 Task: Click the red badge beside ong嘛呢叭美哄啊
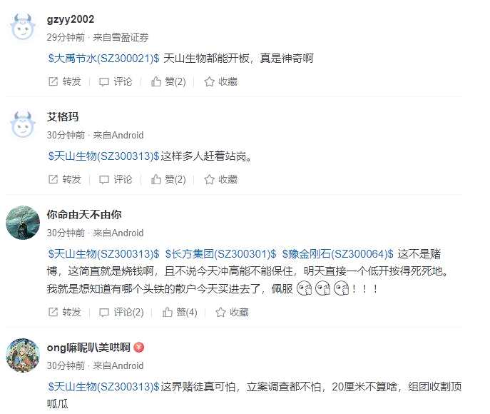tap(139, 348)
